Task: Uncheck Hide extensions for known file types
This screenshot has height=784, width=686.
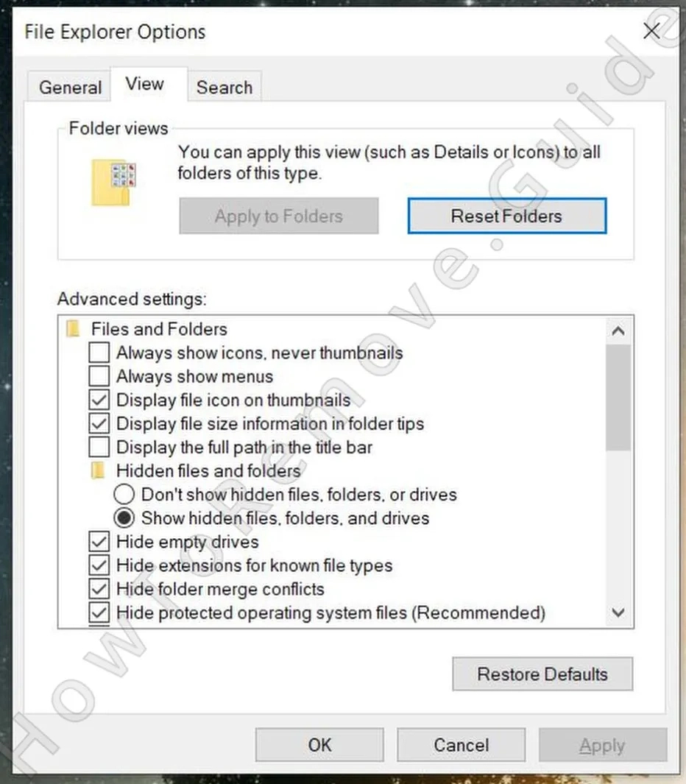Action: coord(99,565)
